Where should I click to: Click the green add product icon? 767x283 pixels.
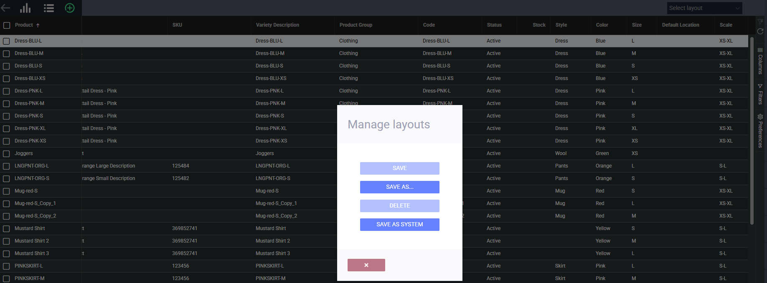70,8
